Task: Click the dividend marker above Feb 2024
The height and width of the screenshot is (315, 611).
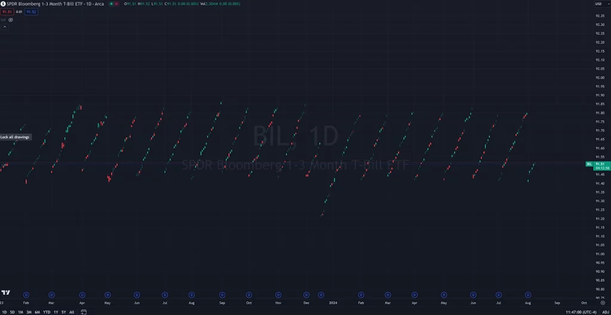Action: (x=361, y=295)
